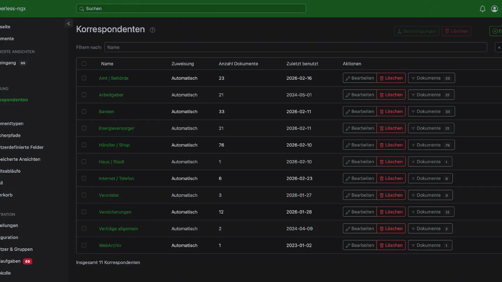502x282 pixels.
Task: Open the Posteingang view with 99 badge
Action: [13, 63]
